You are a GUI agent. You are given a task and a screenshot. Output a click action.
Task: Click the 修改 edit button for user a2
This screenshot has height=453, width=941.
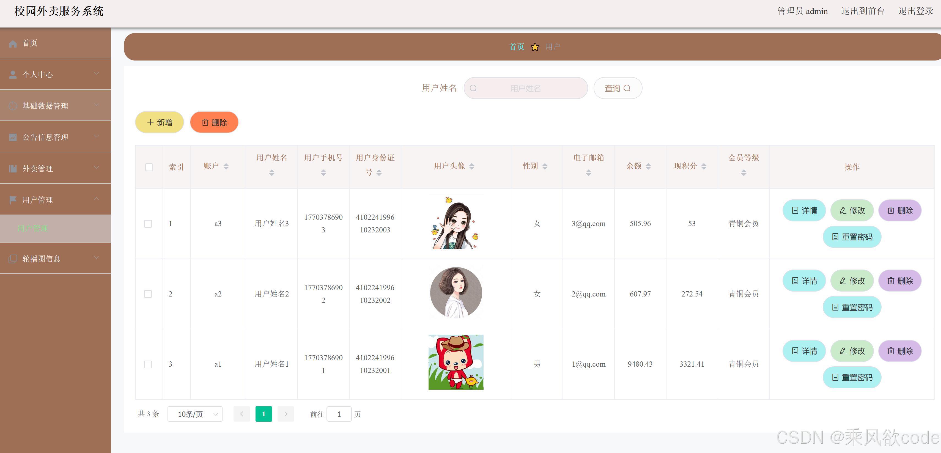pos(852,281)
